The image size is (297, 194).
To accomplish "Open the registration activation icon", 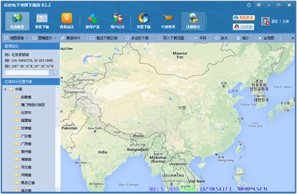I will pos(193,18).
